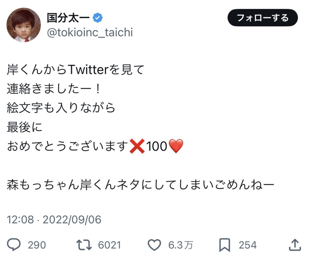Viewport: 310px width, 263px height.
Task: Click the reply speech bubble icon
Action: 14,245
